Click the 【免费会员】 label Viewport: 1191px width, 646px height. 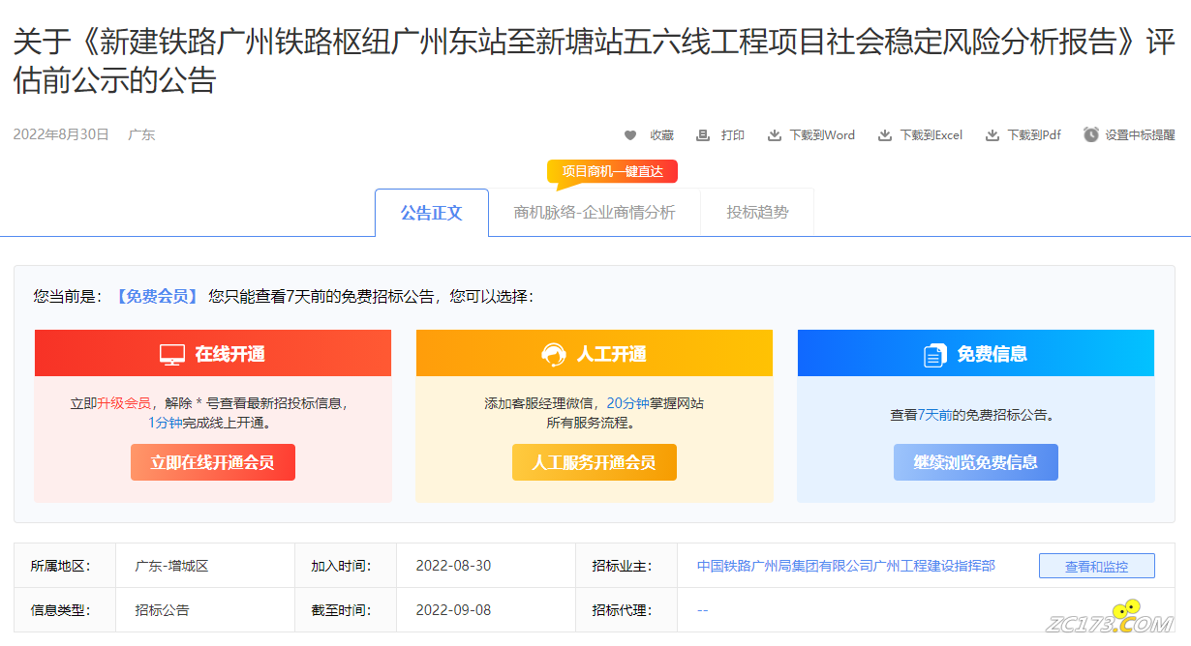click(157, 296)
